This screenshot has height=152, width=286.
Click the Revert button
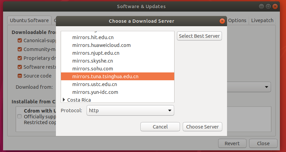(x=232, y=143)
